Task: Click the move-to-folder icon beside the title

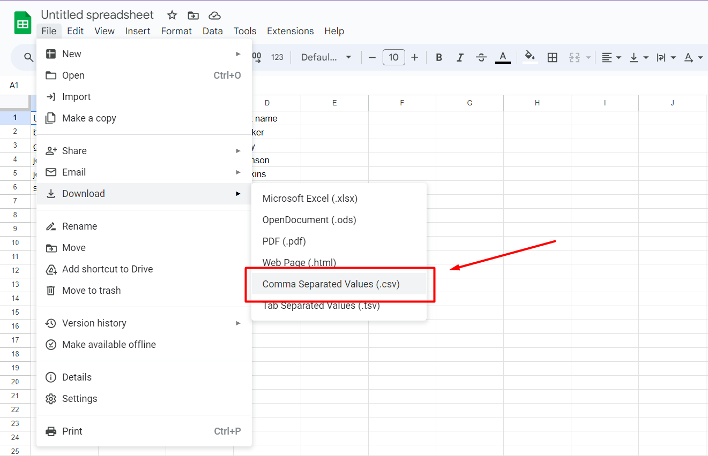Action: point(193,15)
